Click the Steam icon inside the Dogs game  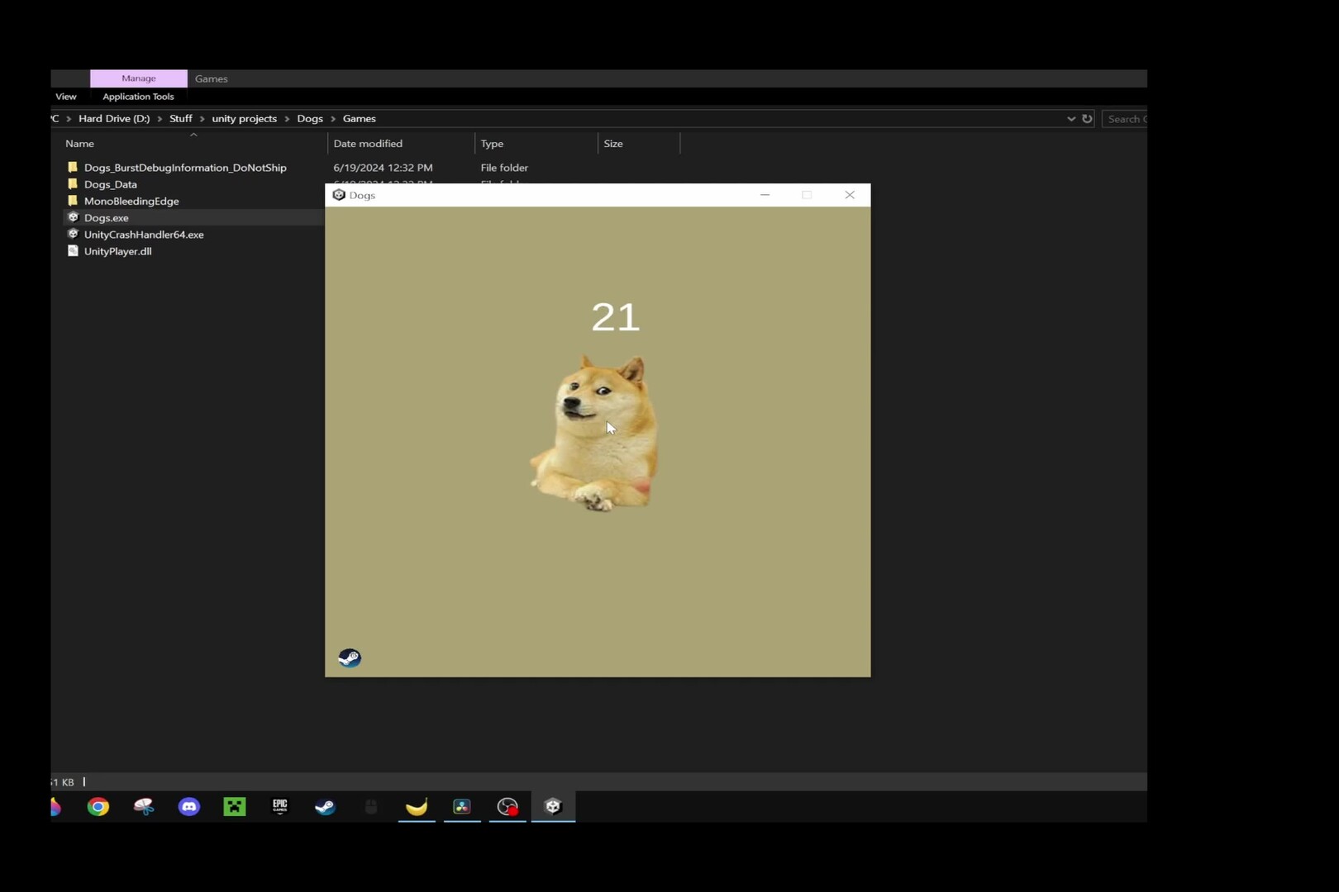point(350,657)
